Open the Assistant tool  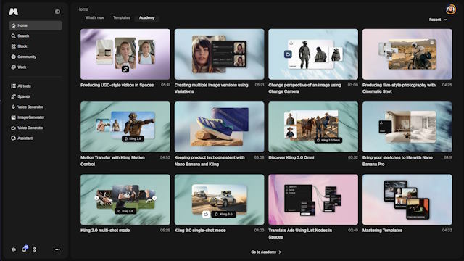(36, 138)
